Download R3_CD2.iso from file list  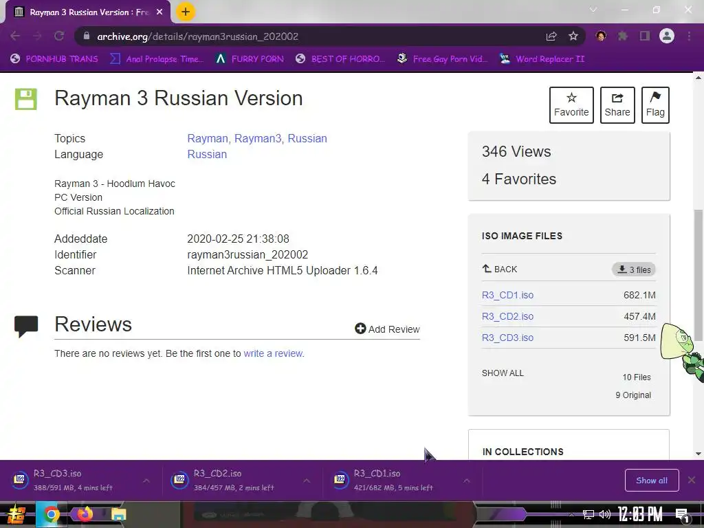pyautogui.click(x=508, y=316)
